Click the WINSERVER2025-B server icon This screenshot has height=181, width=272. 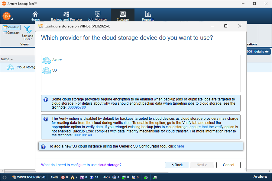(14, 177)
